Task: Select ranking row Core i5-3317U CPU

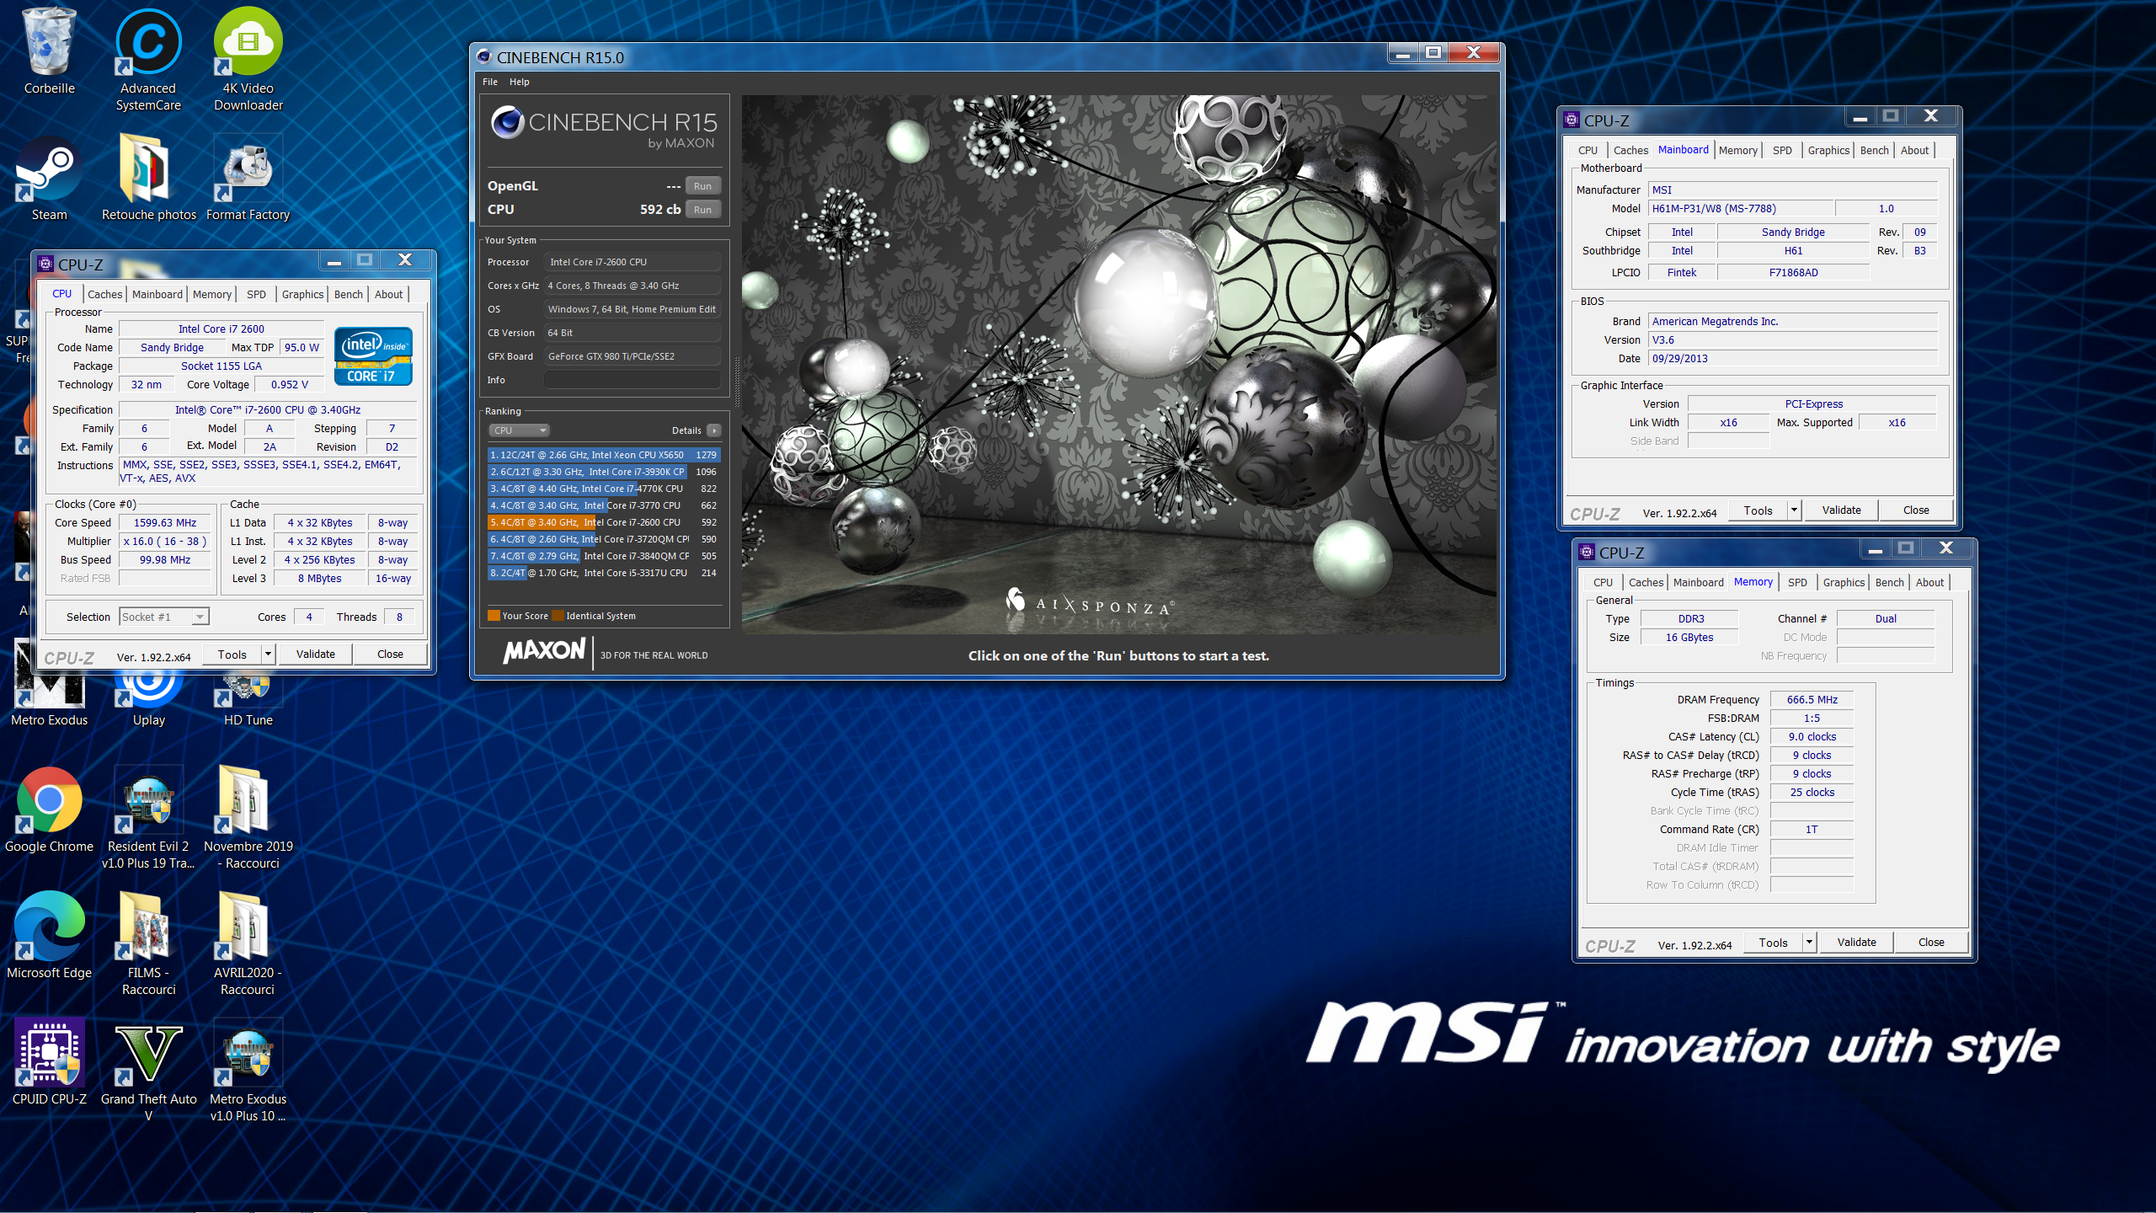Action: pyautogui.click(x=603, y=573)
